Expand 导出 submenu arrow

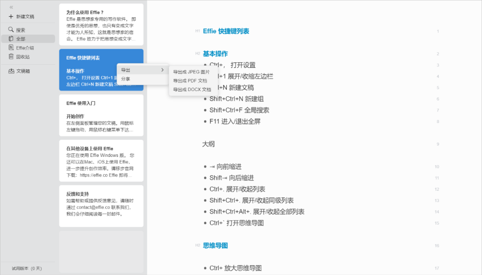tap(162, 70)
